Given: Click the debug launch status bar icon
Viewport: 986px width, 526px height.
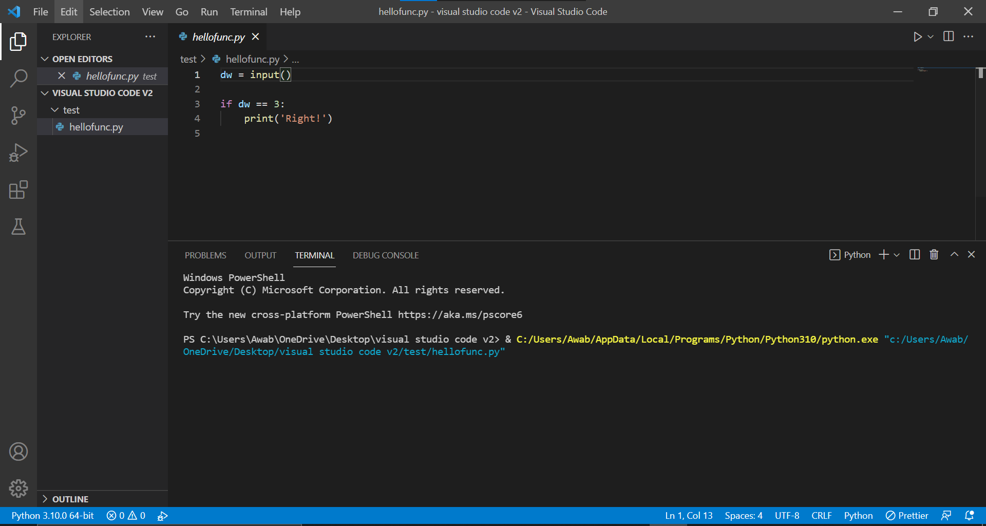Looking at the screenshot, I should tap(163, 516).
